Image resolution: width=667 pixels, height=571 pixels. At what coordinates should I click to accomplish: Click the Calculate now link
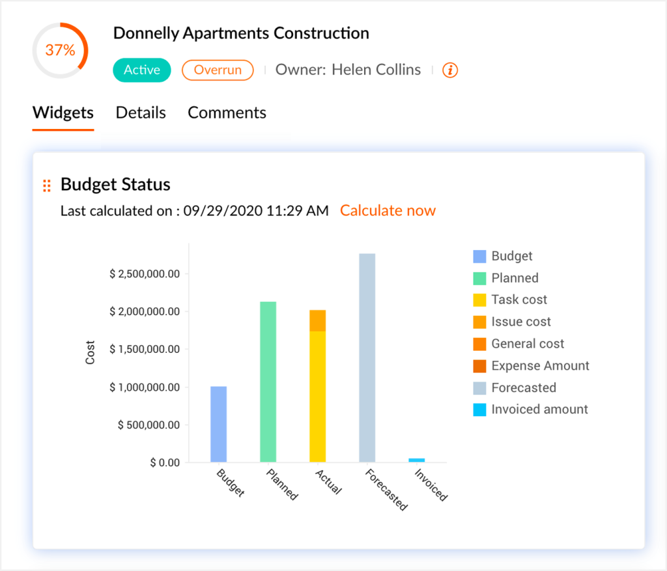[x=388, y=210]
